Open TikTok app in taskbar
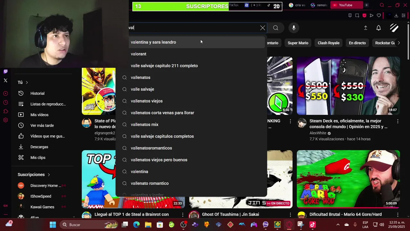410x231 pixels. click(313, 225)
